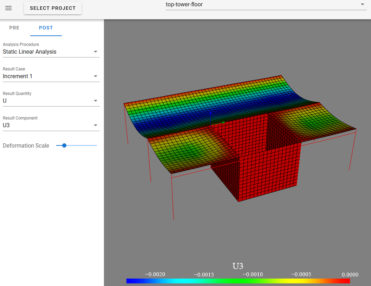The image size is (371, 286).
Task: Click the −0.0020 legend label
Action: tap(155, 274)
